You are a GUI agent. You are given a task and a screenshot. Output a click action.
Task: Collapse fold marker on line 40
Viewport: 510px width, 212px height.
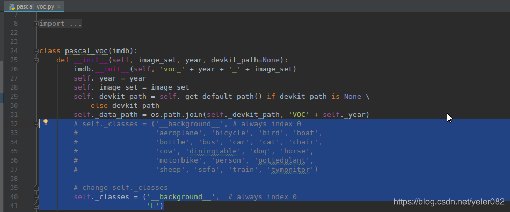(36, 197)
